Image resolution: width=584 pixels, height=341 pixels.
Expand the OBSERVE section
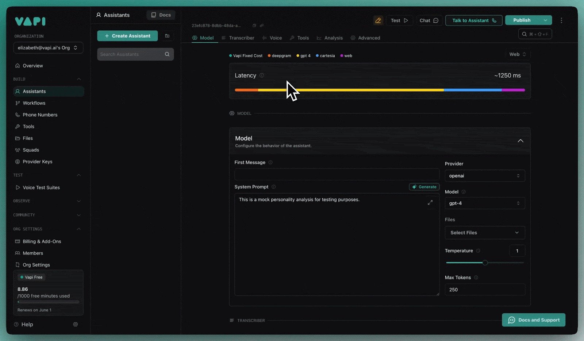point(79,201)
